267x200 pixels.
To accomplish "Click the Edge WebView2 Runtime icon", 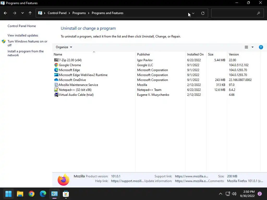I will click(56, 75).
